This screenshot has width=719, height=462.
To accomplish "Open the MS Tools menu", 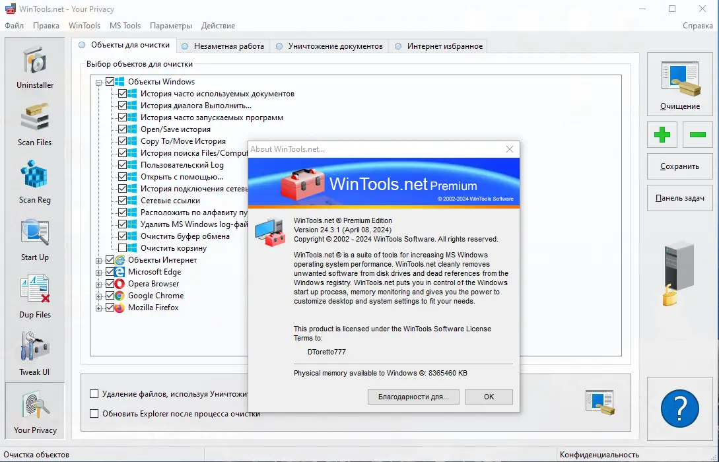I will pyautogui.click(x=125, y=26).
